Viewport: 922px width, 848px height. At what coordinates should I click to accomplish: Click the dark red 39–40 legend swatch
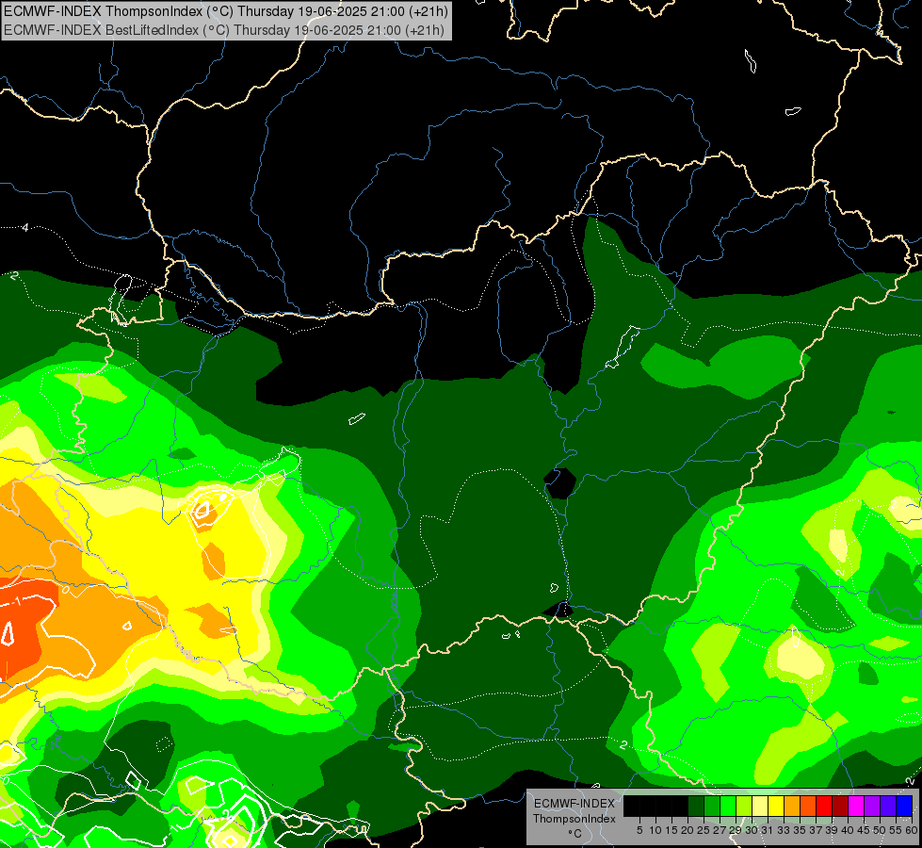[x=840, y=806]
